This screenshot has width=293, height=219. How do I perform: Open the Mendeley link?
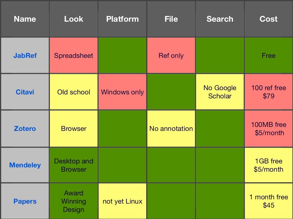pyautogui.click(x=25, y=165)
